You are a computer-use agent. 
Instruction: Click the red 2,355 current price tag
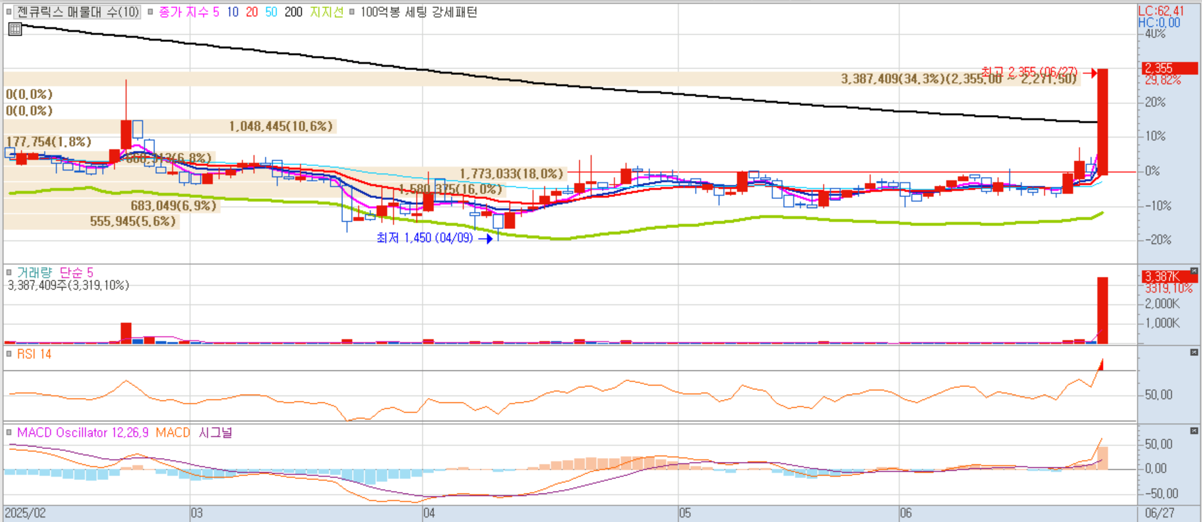(x=1170, y=68)
